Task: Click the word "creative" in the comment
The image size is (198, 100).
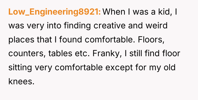Action: 109,26
